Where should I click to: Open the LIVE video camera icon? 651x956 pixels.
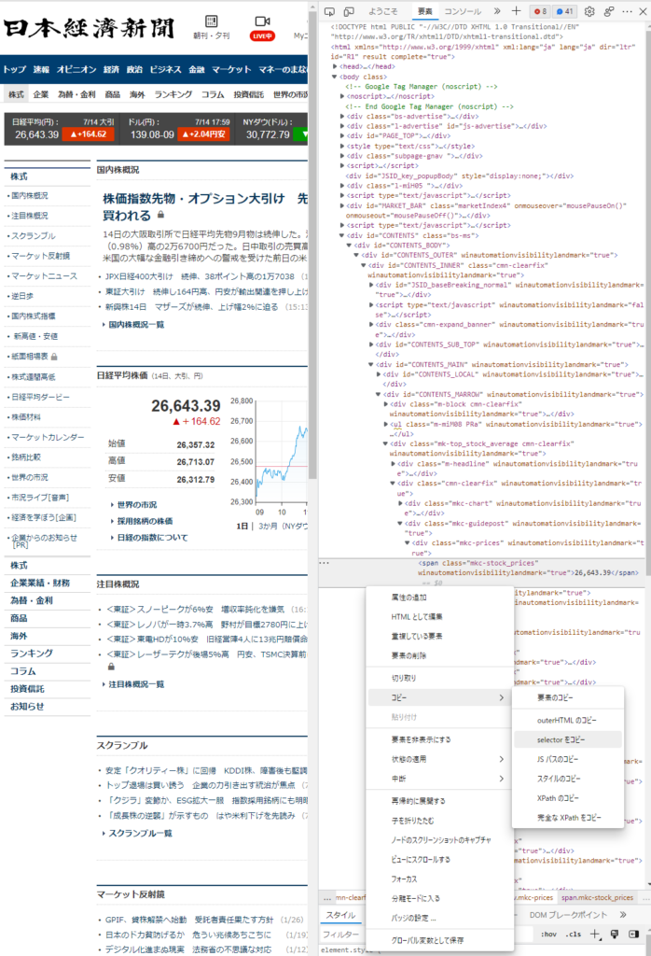262,26
